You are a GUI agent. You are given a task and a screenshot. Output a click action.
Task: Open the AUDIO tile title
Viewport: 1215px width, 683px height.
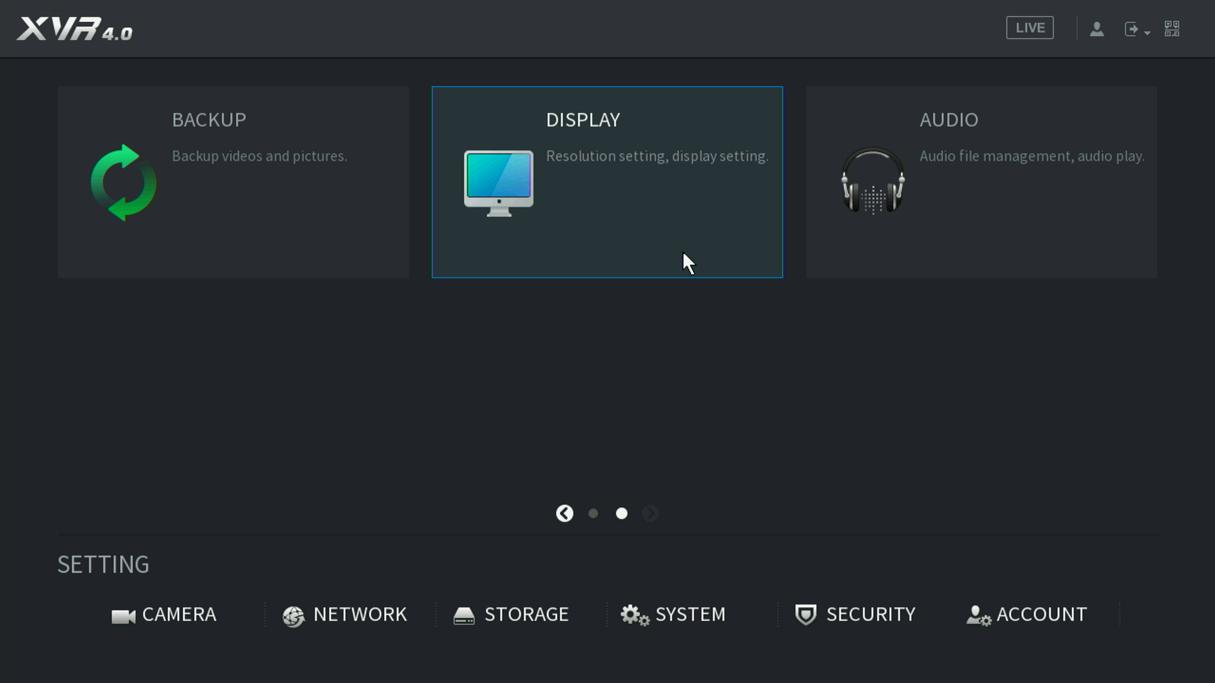tap(948, 120)
